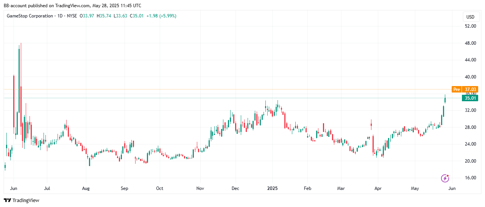
Task: Click the Feb label on time axis
Action: coord(307,188)
